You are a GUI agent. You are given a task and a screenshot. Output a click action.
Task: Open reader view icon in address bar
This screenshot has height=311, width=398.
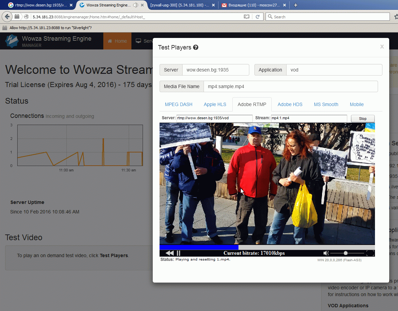[x=247, y=17]
